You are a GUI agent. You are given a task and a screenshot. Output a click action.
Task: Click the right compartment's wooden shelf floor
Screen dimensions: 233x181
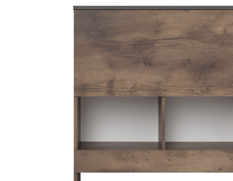[x=199, y=146]
